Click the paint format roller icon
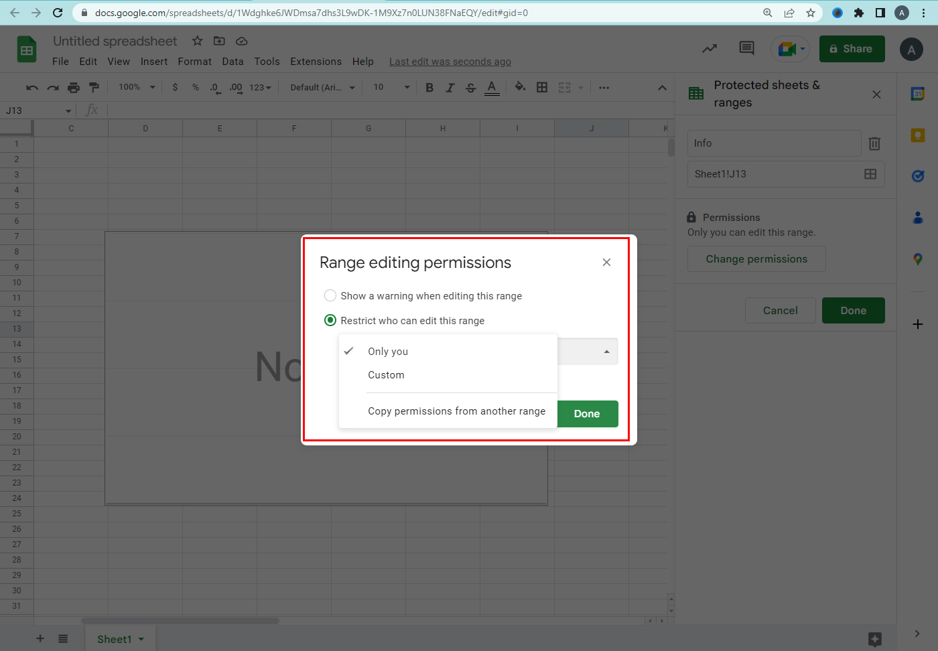Screen dimensions: 938x651 pyautogui.click(x=94, y=88)
